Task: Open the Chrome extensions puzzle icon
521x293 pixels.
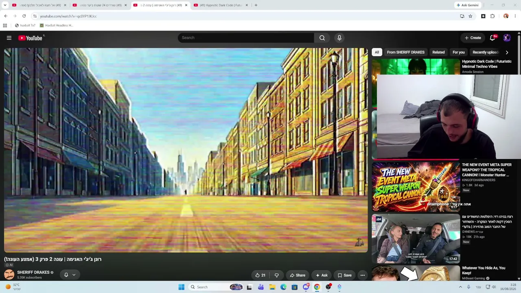Action: point(493,16)
